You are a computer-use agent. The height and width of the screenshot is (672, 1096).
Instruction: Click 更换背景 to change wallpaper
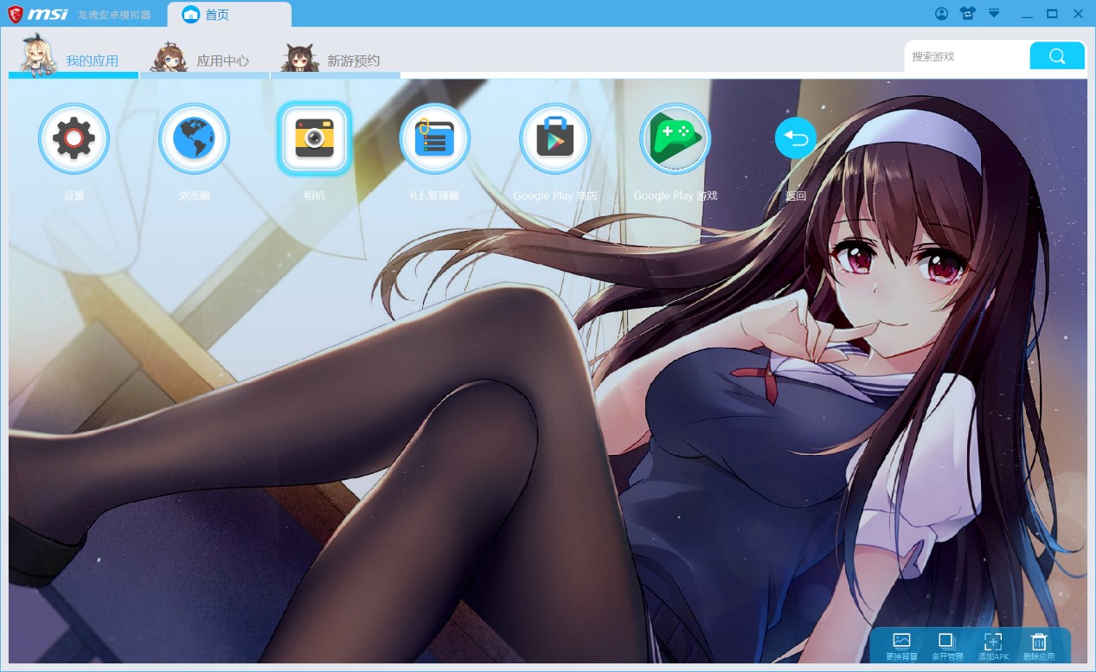tap(901, 645)
